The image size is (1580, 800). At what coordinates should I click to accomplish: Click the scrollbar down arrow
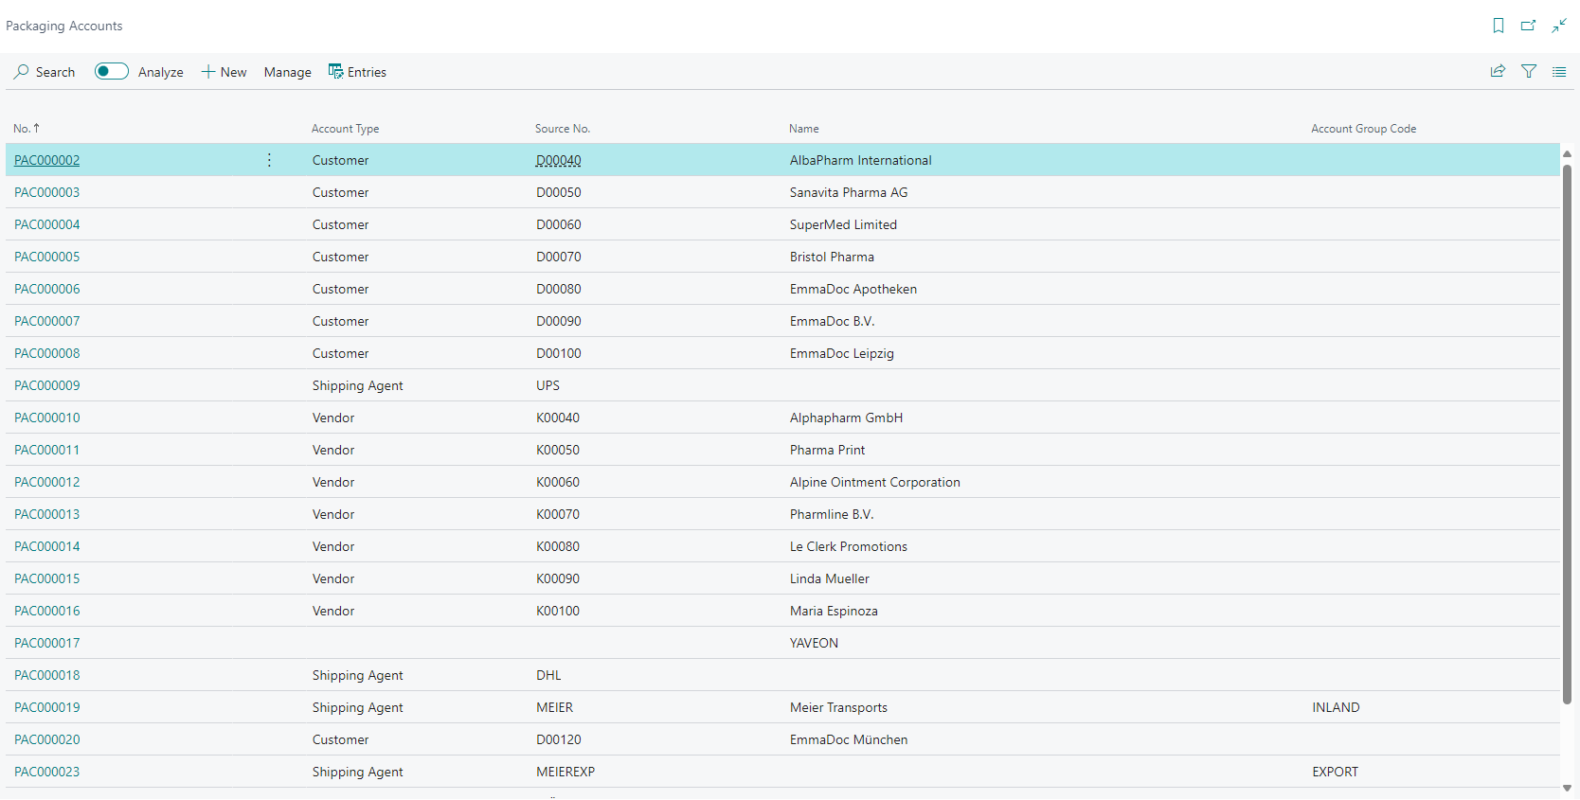click(x=1567, y=788)
